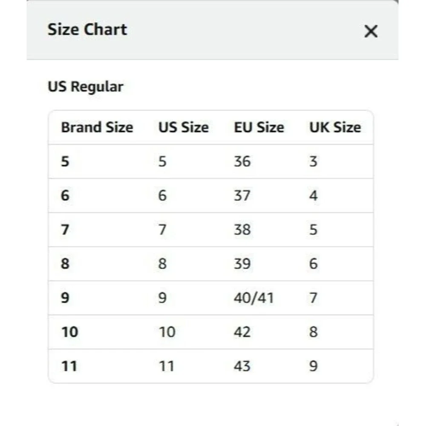426x426 pixels.
Task: Click the 40/41 EU size cell
Action: (x=253, y=298)
